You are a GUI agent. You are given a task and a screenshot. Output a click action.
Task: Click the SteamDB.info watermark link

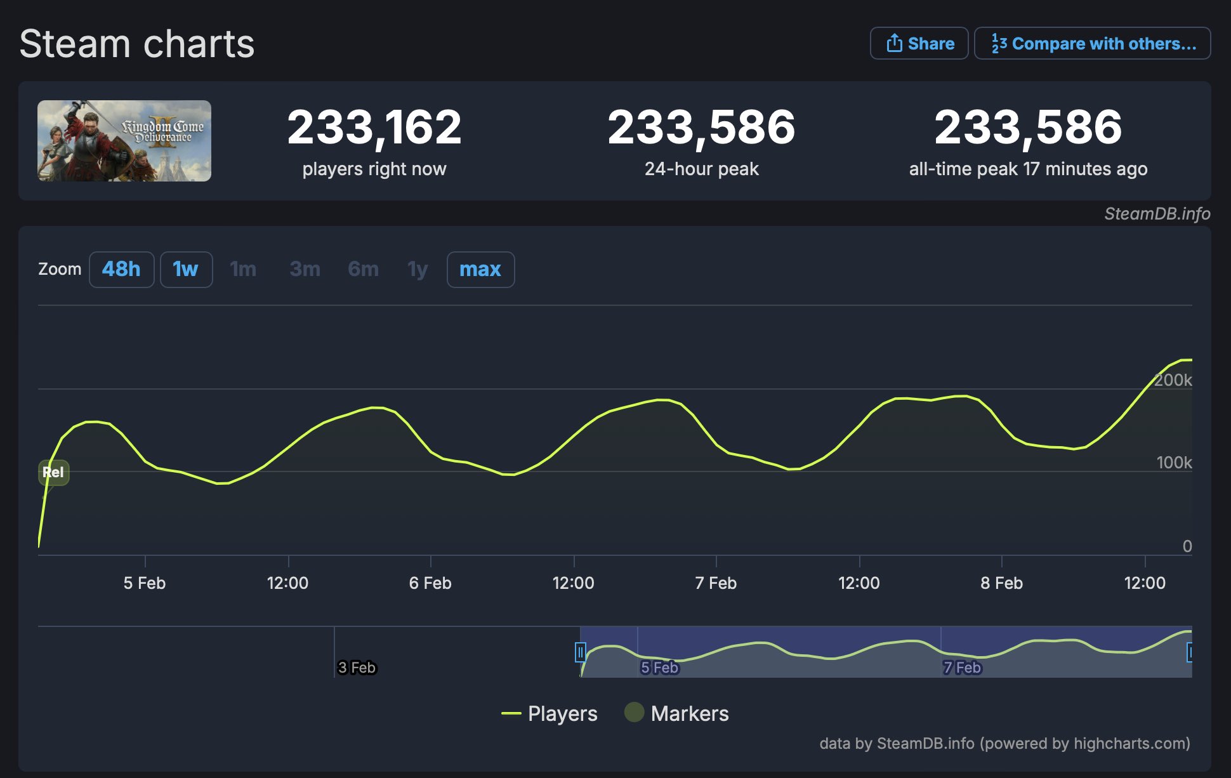coord(1157,214)
